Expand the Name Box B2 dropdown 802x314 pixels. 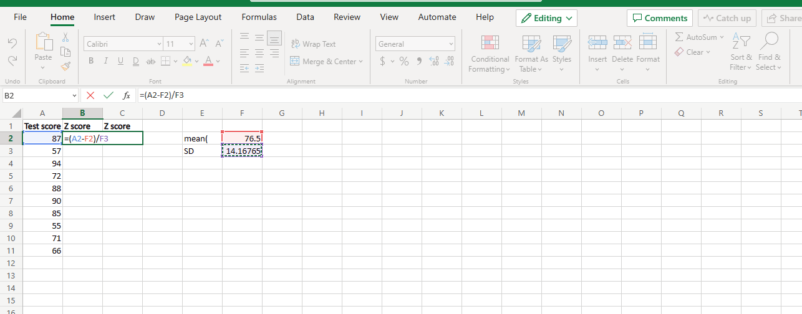(x=75, y=95)
